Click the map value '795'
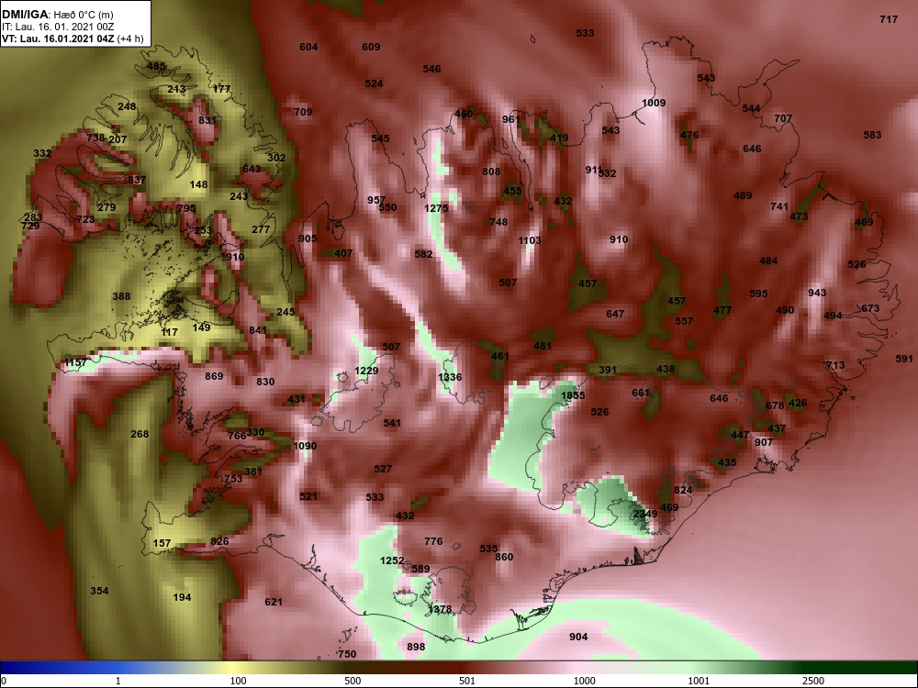Screen dimensions: 918x688 (186, 208)
